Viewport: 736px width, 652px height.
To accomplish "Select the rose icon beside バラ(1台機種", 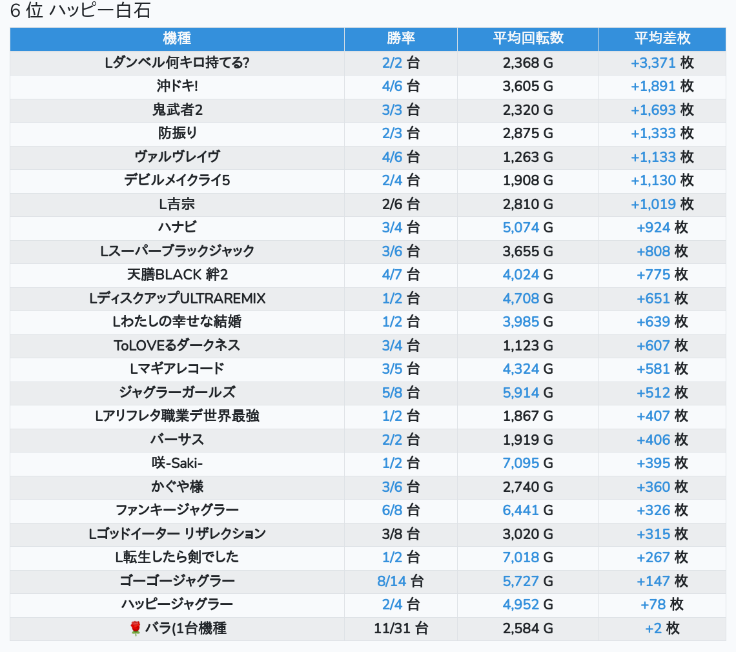I will coord(135,628).
